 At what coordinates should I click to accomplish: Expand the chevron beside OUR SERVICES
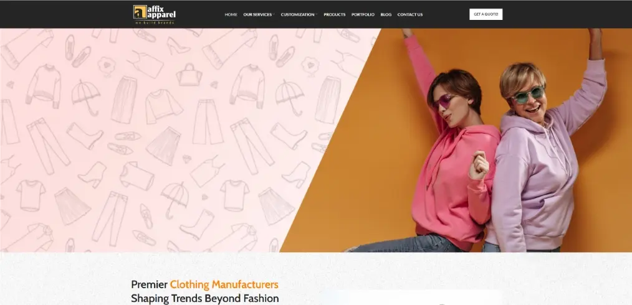point(274,14)
